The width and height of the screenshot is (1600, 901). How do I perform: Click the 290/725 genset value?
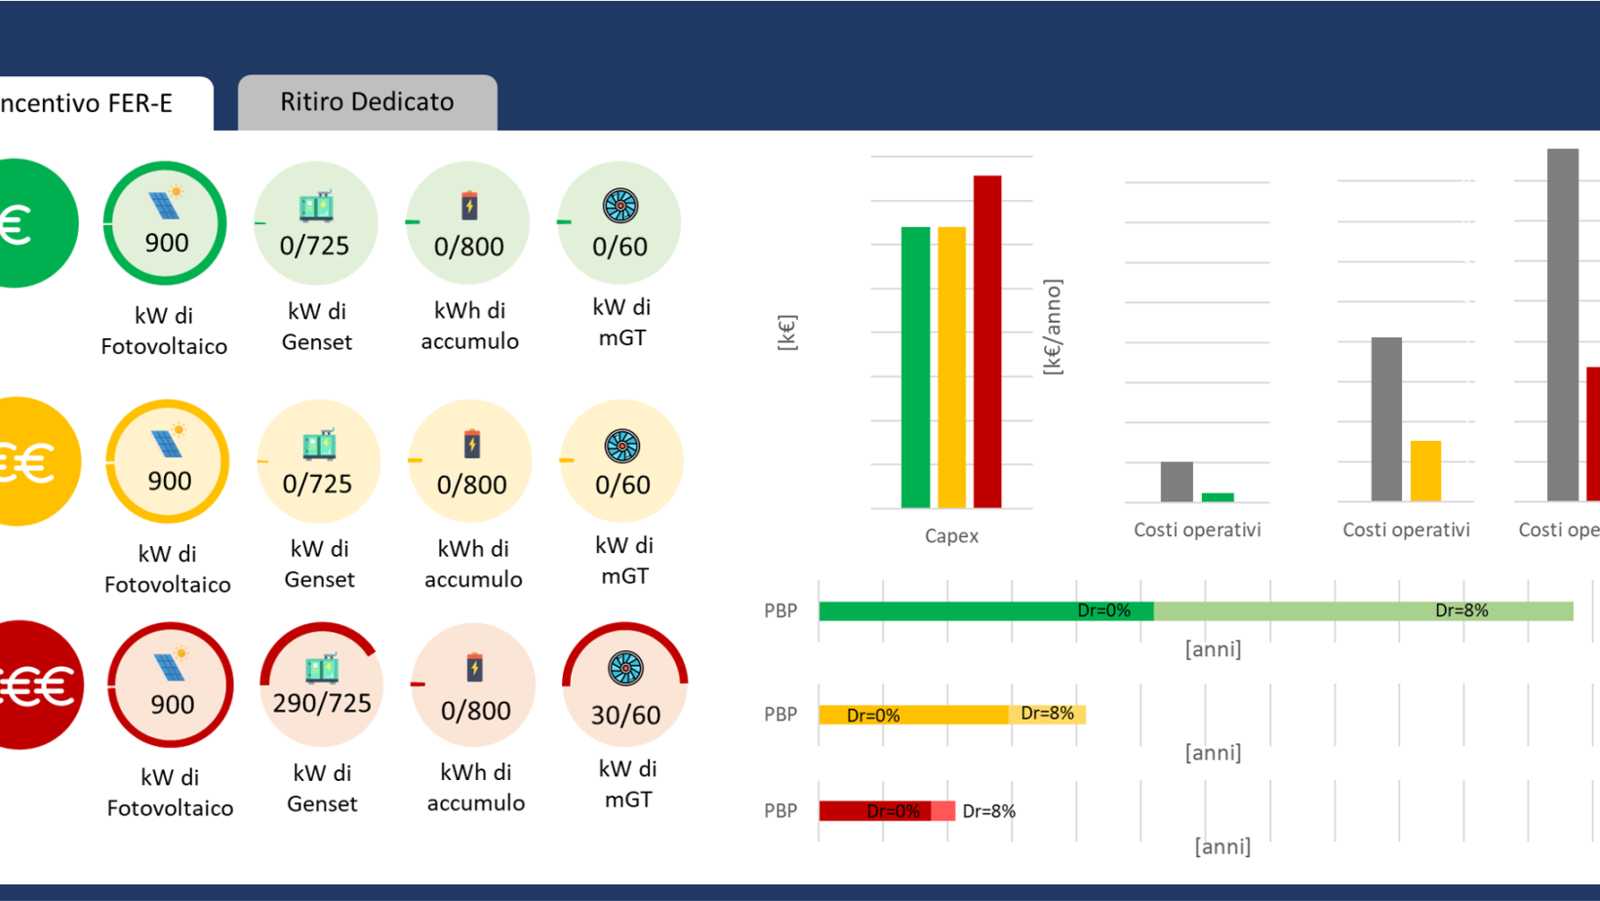pos(322,703)
